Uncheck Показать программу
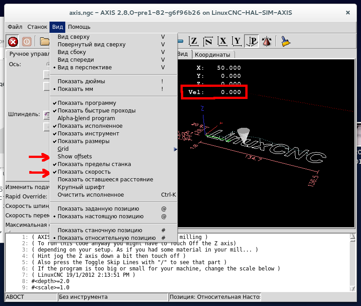This screenshot has height=306, width=361. 114,103
